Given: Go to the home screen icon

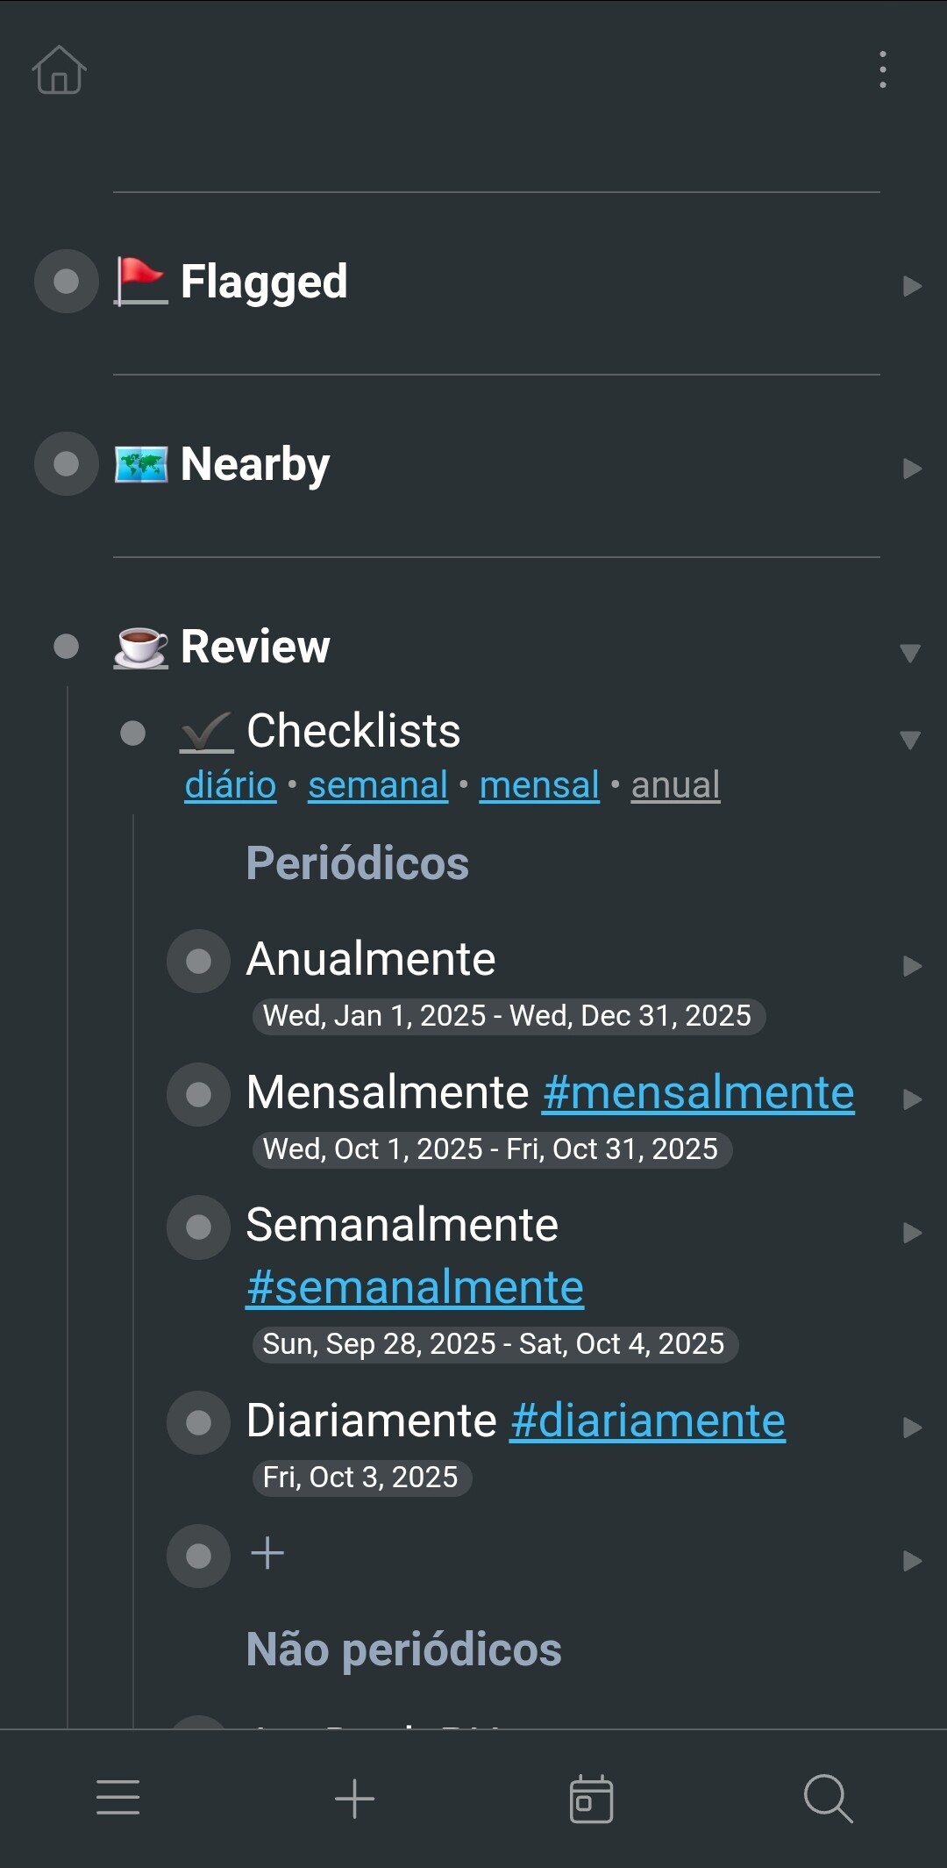Looking at the screenshot, I should pyautogui.click(x=59, y=70).
